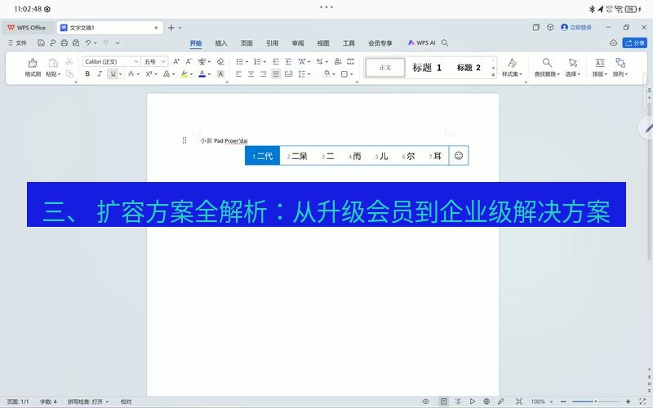Screen dimensions: 653x408
Task: Expand the borders dropdown arrow
Action: pyautogui.click(x=352, y=74)
